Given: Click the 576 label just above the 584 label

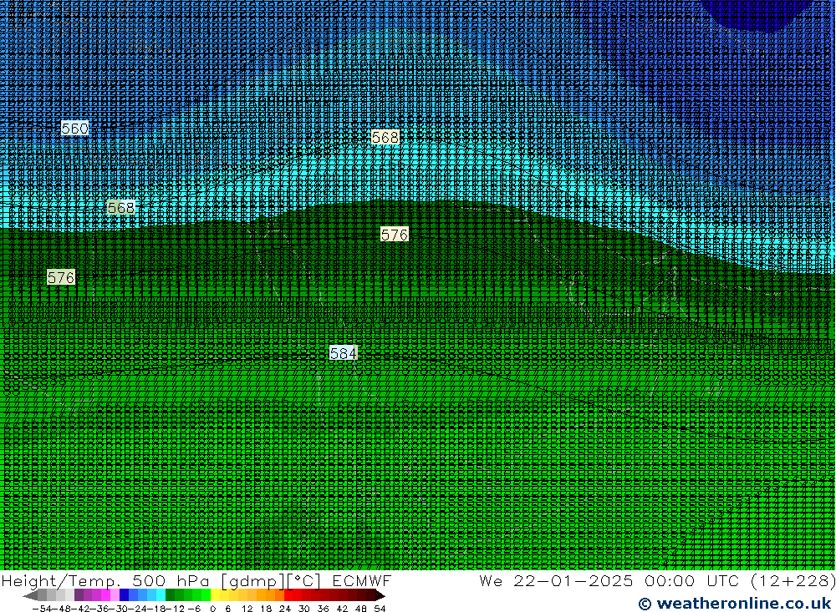Looking at the screenshot, I should pyautogui.click(x=395, y=235).
